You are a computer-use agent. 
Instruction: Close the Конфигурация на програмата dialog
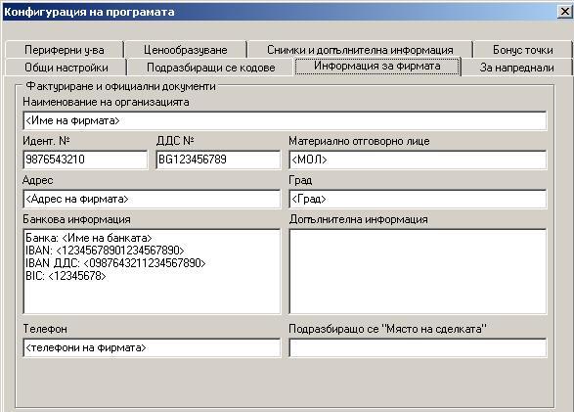coord(565,12)
